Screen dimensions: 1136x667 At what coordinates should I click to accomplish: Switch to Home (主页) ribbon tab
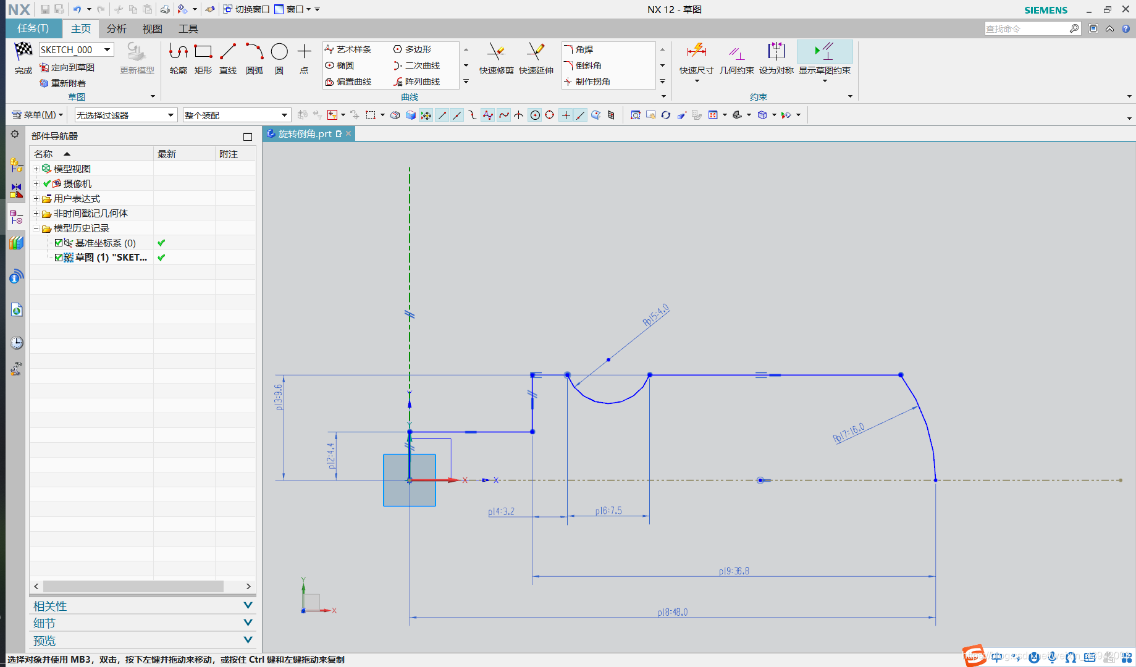pyautogui.click(x=81, y=28)
